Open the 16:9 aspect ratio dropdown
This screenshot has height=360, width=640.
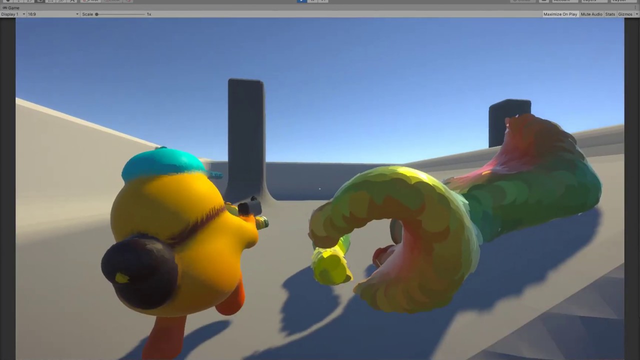pos(53,14)
